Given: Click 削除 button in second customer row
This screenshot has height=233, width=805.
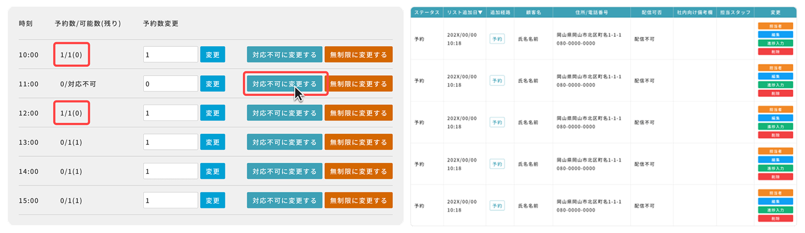Looking at the screenshot, I should (x=775, y=94).
